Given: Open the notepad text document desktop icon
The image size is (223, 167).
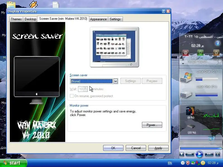Looking at the screenshot, I should pos(55,4).
